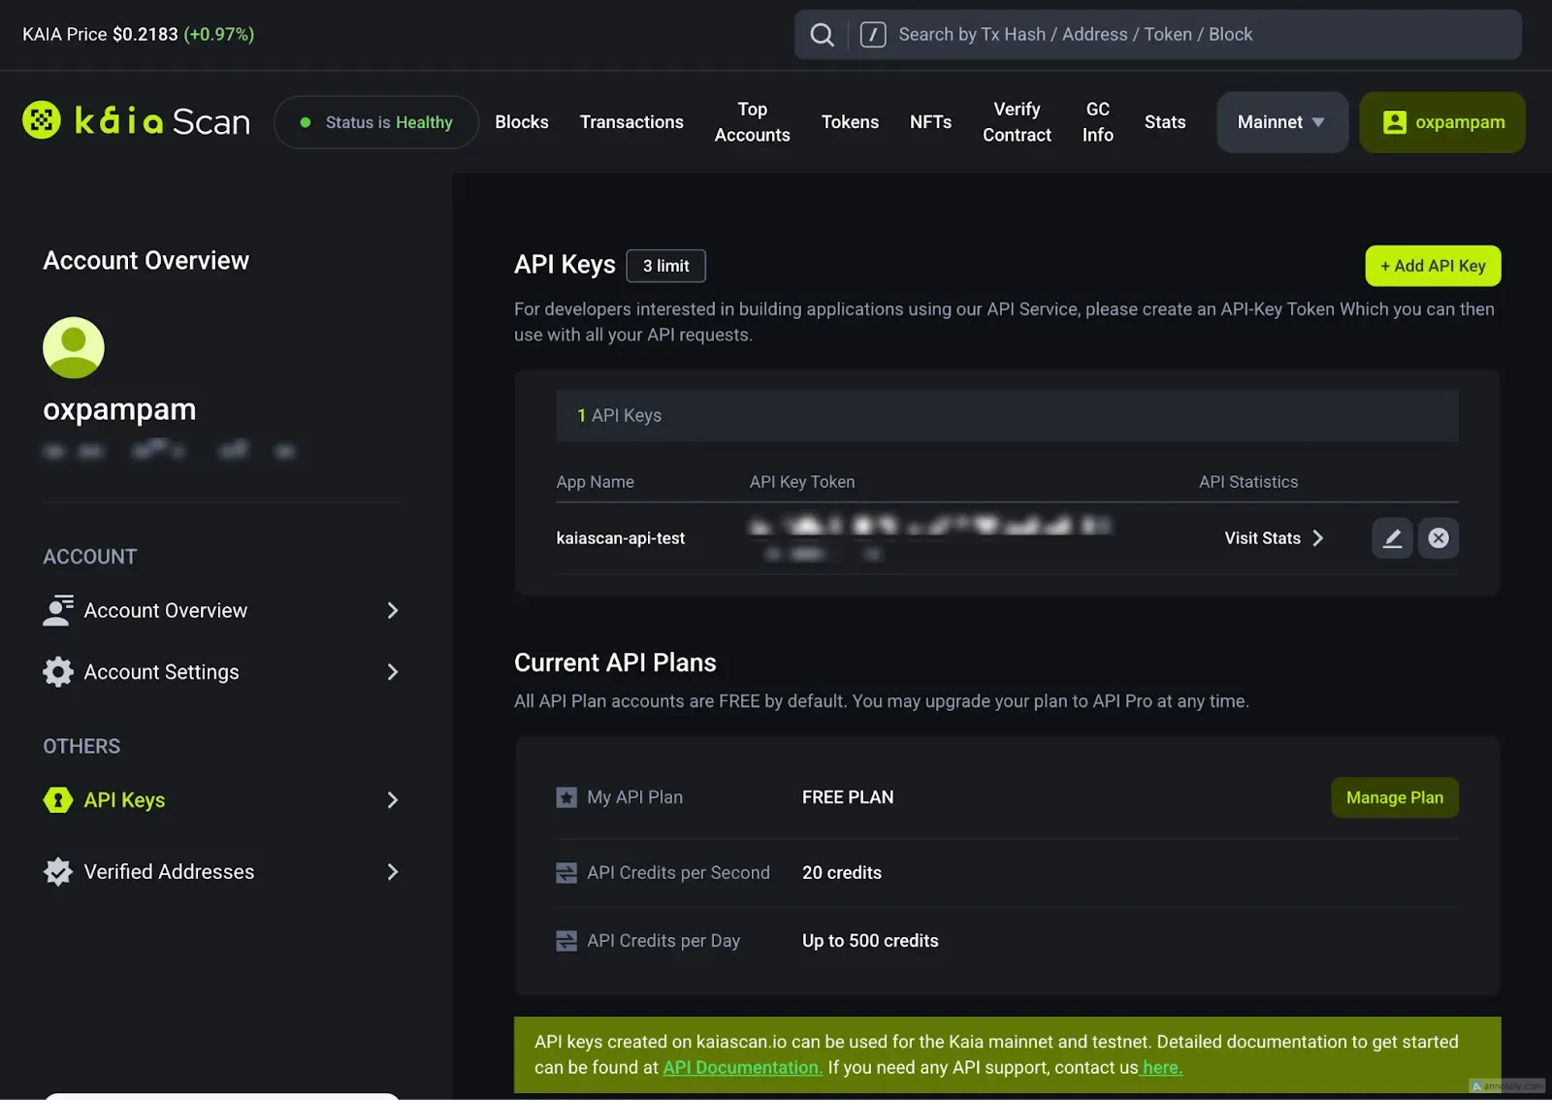The height and width of the screenshot is (1100, 1552).
Task: Edit the kaiascan-api-test key with pencil icon
Action: [x=1392, y=538]
